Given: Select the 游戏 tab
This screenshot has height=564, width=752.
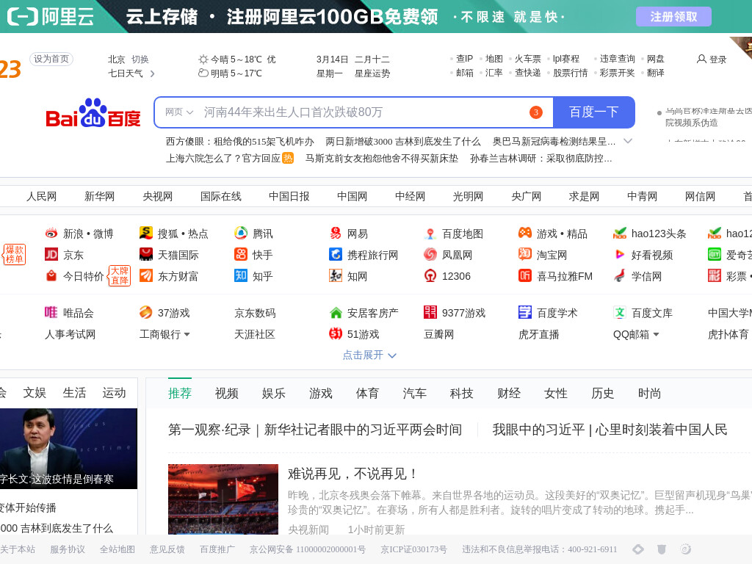Looking at the screenshot, I should pyautogui.click(x=321, y=394).
